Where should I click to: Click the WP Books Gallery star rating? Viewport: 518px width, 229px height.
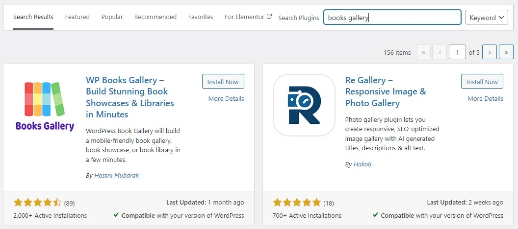tap(38, 202)
